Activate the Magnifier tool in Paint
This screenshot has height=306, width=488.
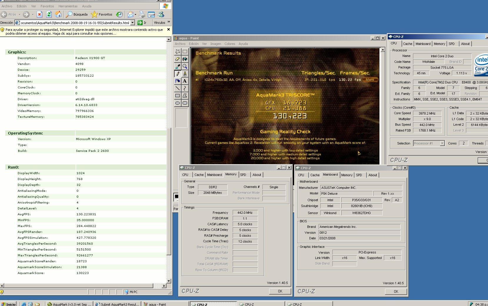click(x=185, y=66)
